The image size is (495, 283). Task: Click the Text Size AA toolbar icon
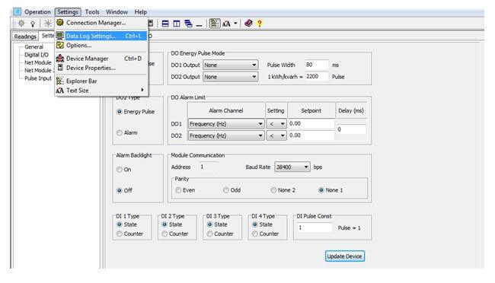point(226,24)
